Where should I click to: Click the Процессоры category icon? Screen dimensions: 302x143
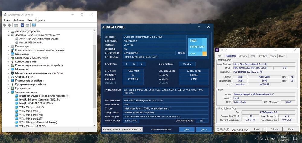[12, 88]
